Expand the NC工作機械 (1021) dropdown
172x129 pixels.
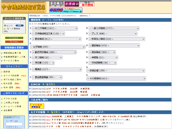pyautogui.click(x=55, y=28)
